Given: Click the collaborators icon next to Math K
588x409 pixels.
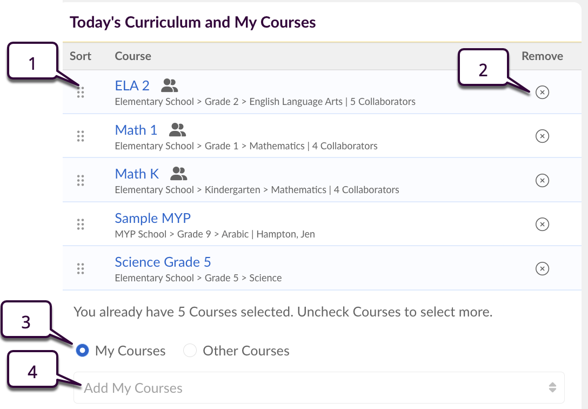Looking at the screenshot, I should pyautogui.click(x=179, y=173).
